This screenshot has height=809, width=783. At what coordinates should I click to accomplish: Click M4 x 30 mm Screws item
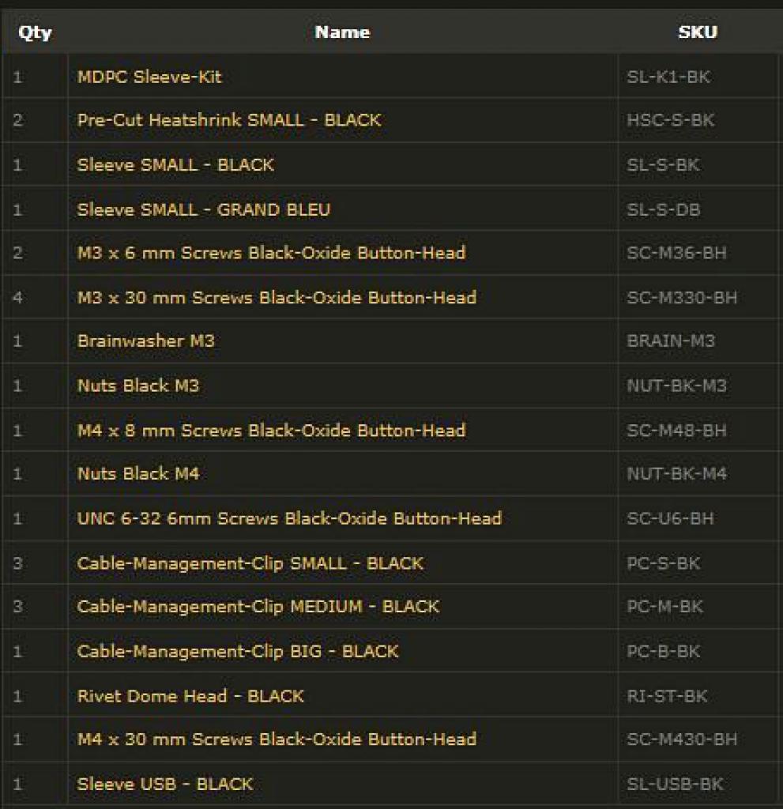pyautogui.click(x=277, y=739)
